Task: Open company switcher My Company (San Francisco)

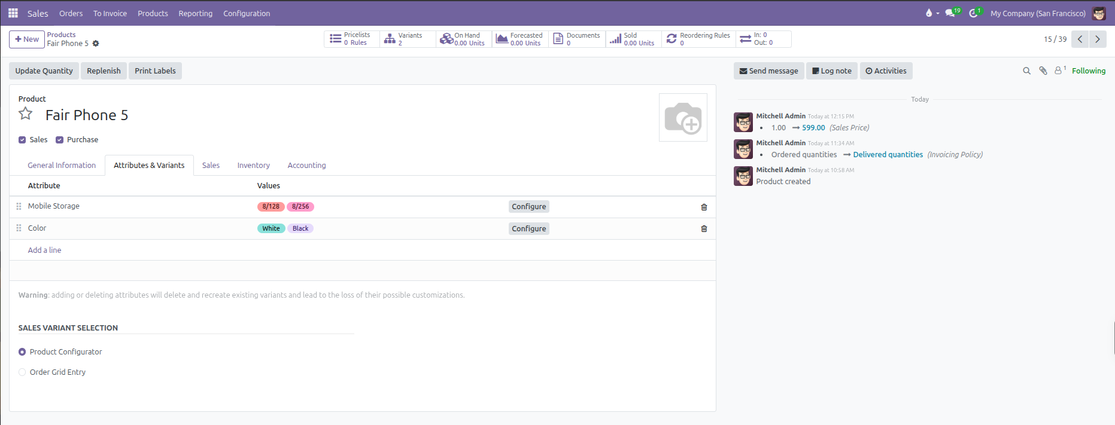Action: click(x=1038, y=13)
